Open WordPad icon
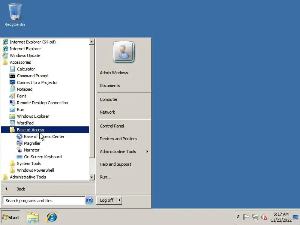 [x=12, y=123]
